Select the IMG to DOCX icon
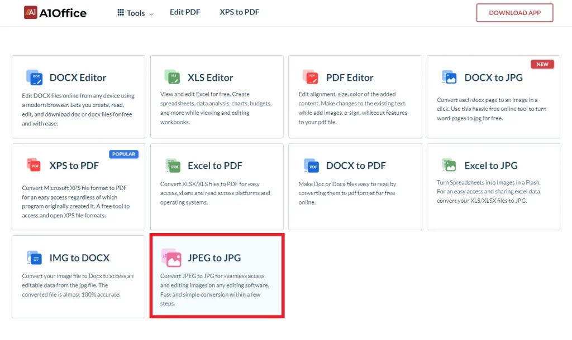The height and width of the screenshot is (340, 572). [x=34, y=258]
